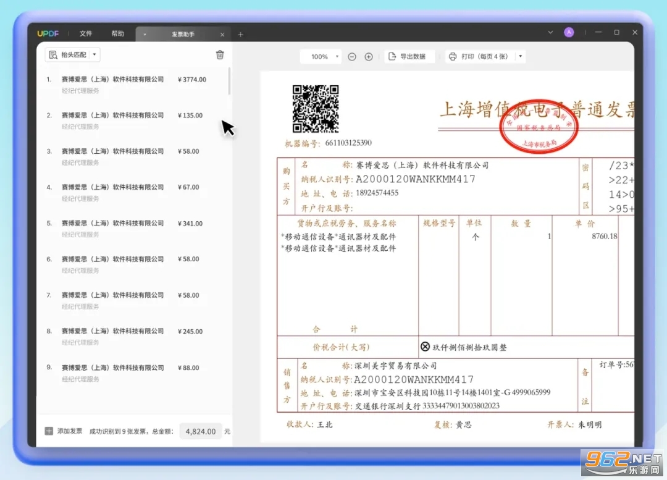Open the 帮助 menu
The image size is (667, 480).
(x=118, y=33)
